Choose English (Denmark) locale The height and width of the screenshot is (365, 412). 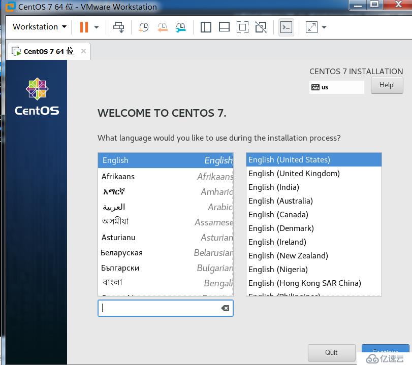click(x=314, y=228)
